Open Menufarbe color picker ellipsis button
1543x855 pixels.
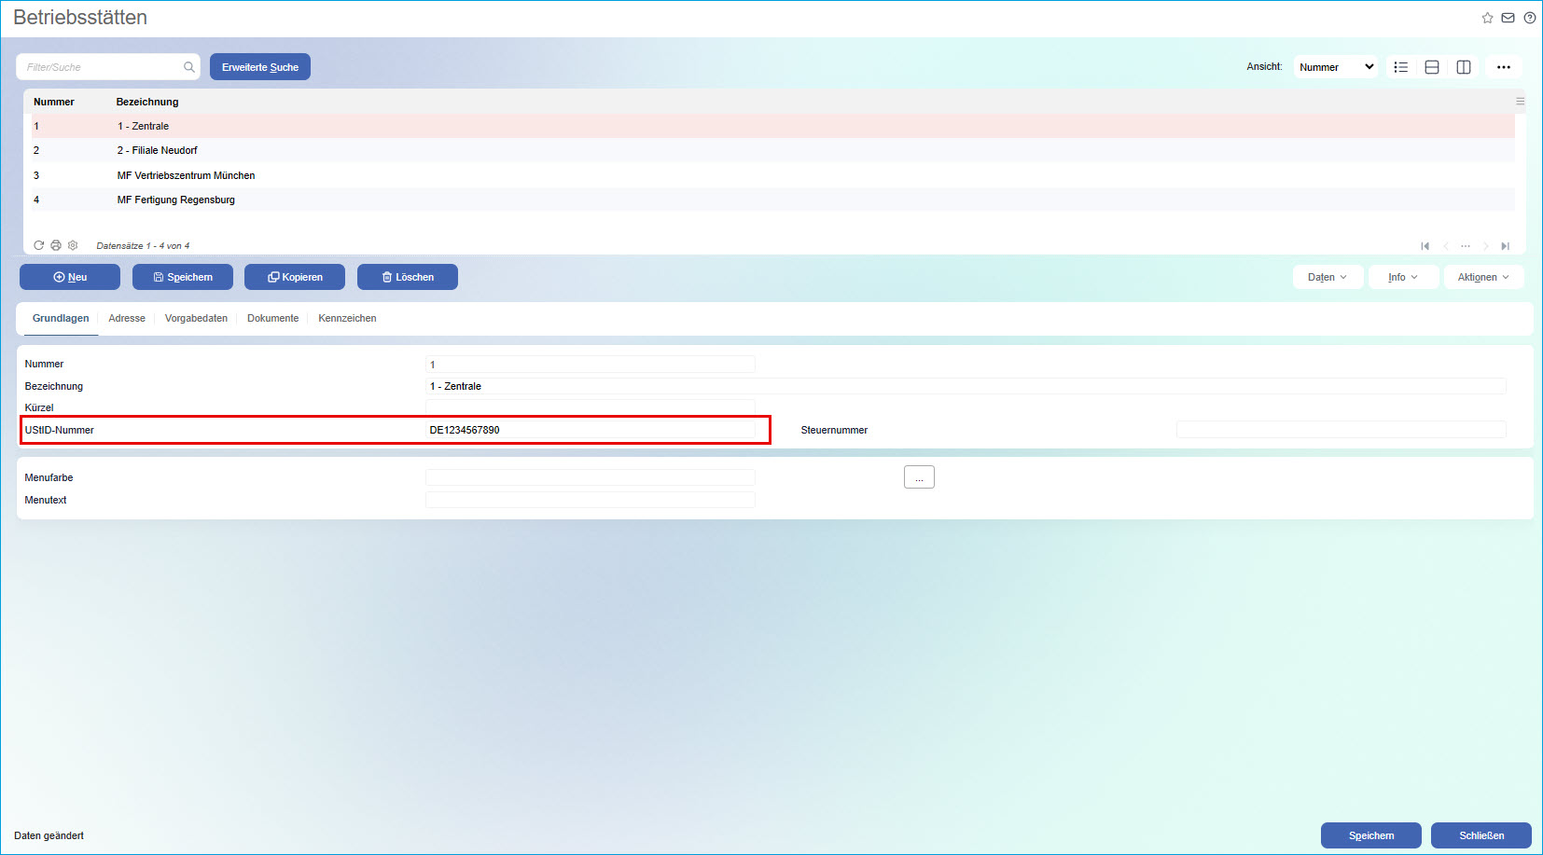919,477
